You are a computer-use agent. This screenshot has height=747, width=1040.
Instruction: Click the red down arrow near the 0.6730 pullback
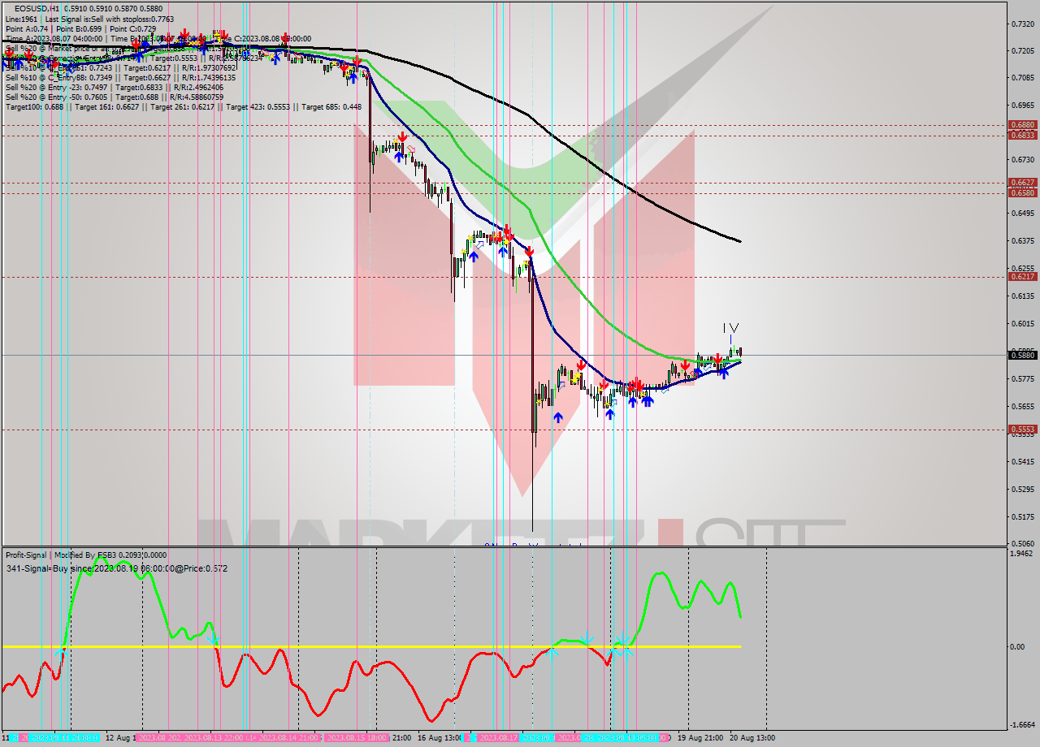coord(401,138)
